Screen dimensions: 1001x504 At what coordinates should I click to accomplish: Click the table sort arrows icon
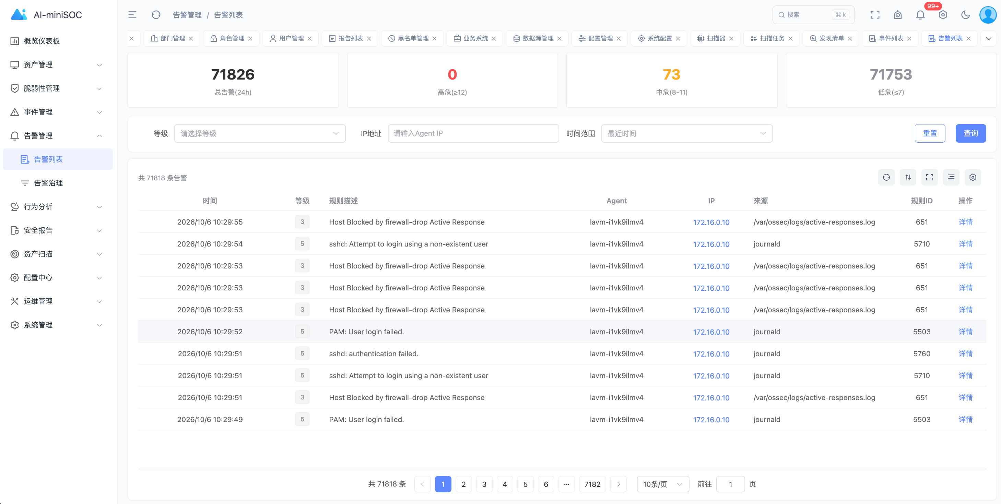pos(908,178)
